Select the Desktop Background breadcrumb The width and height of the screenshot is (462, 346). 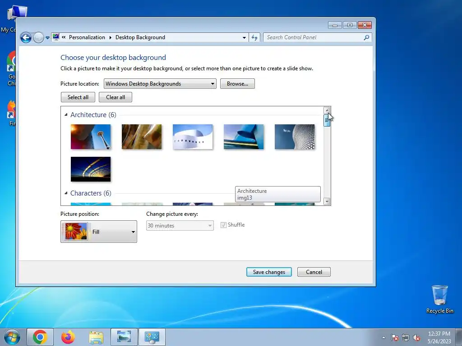(x=140, y=37)
